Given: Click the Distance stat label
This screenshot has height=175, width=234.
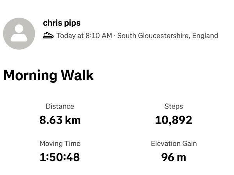Looking at the screenshot, I should (60, 106).
